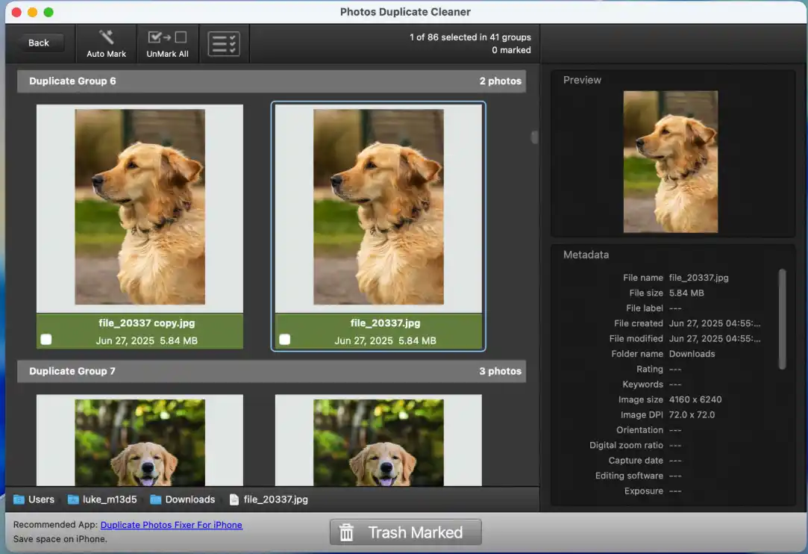Select the file_20337.jpg photo thumbnail
This screenshot has width=808, height=554.
(x=378, y=205)
